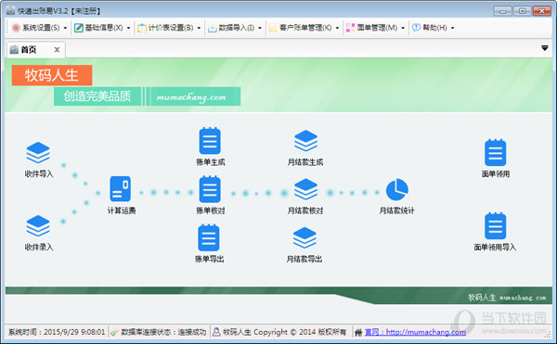Expand the 帮助(H) dropdown arrow
The image size is (557, 344).
pyautogui.click(x=453, y=28)
